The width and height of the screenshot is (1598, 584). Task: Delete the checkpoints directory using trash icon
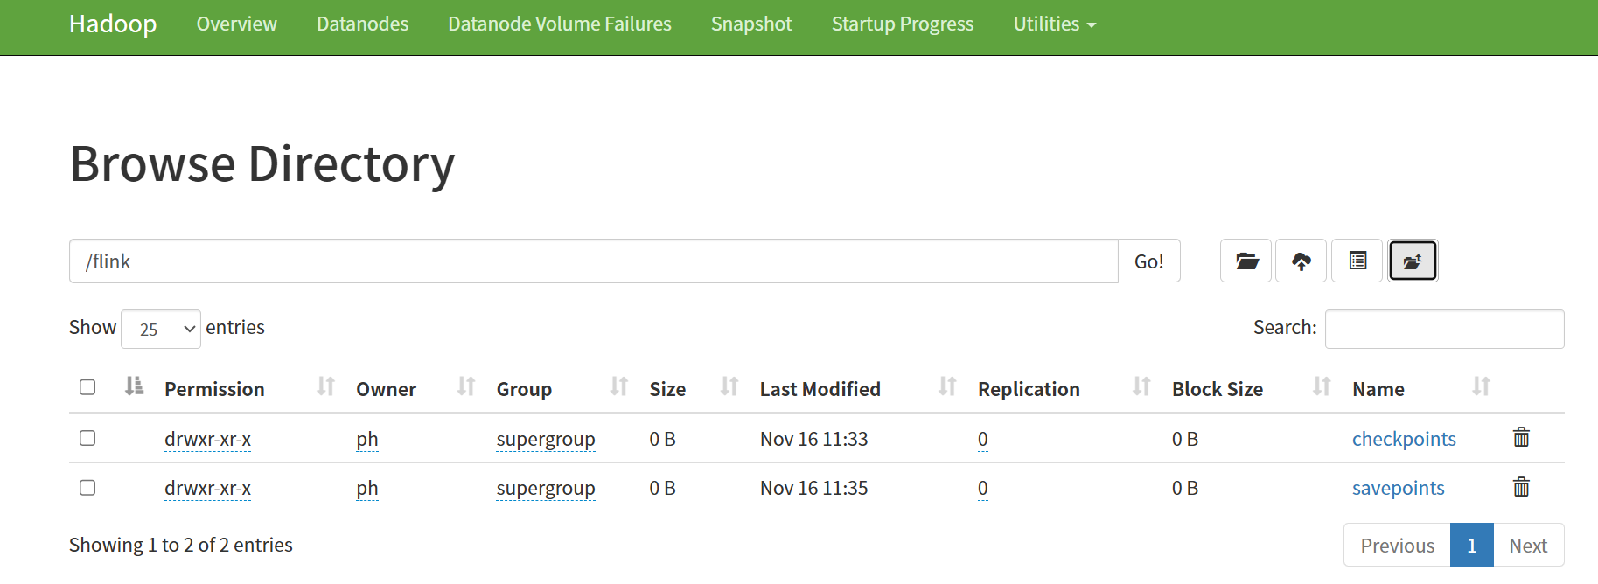1521,437
